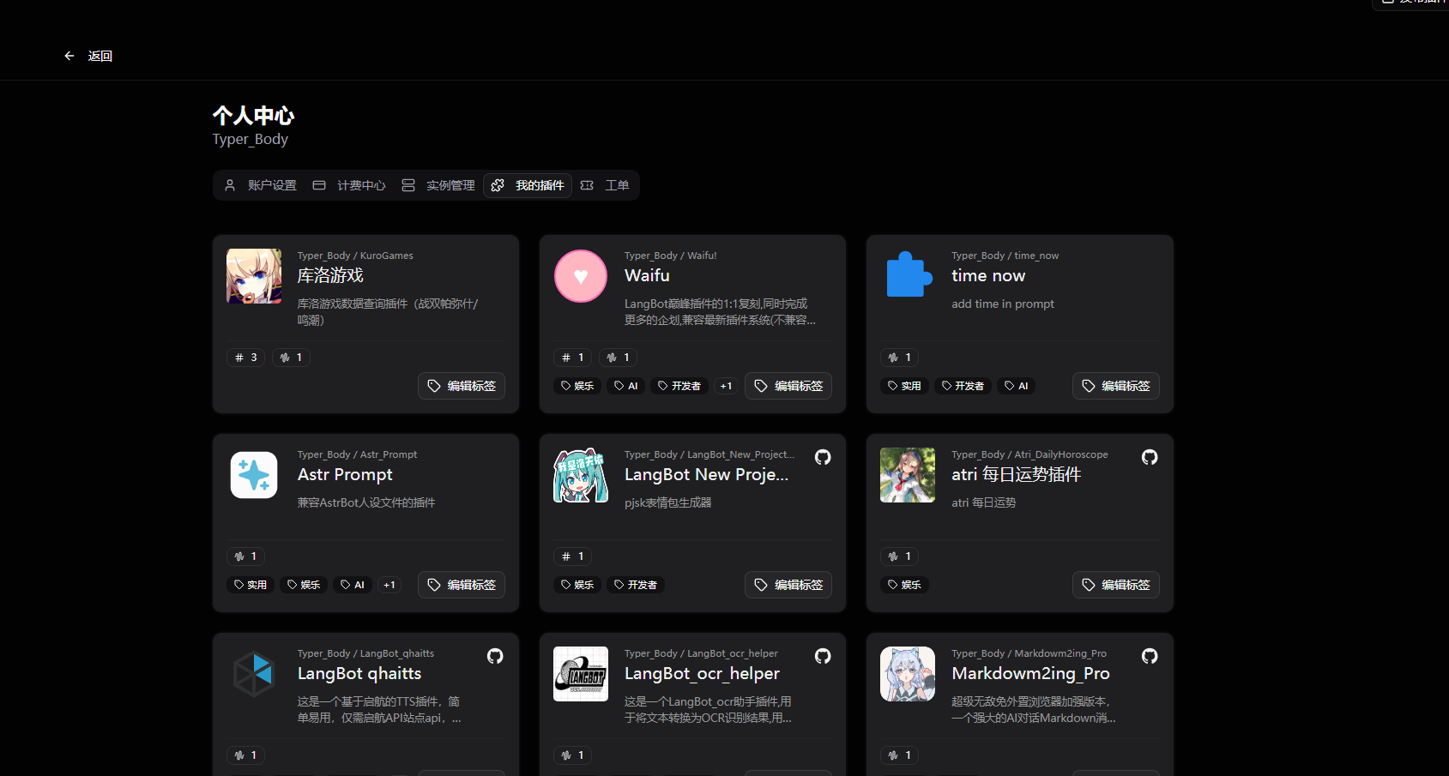Open the Waifu plugin title
Screen dimensions: 1449x776
pyautogui.click(x=647, y=275)
